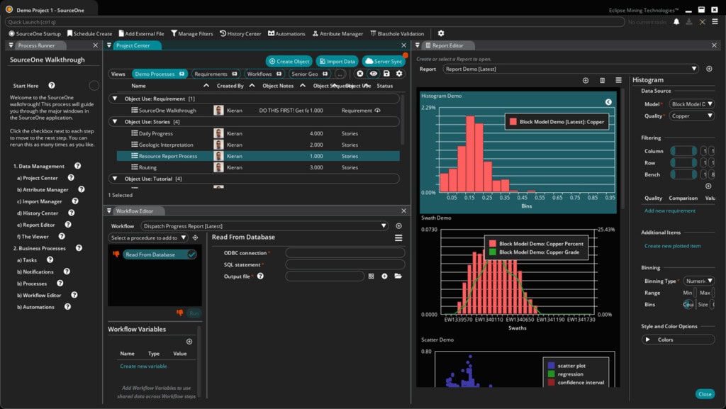Toggle the Row filter switch
The height and width of the screenshot is (409, 726).
683,163
